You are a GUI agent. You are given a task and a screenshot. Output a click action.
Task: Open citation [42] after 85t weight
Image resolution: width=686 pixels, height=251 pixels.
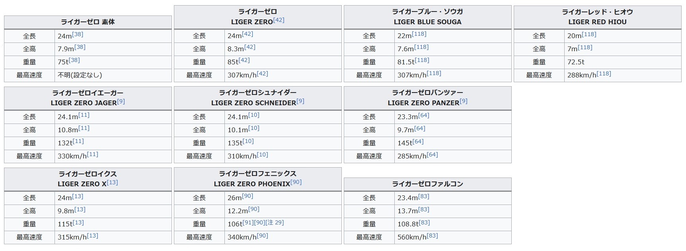[x=244, y=60]
